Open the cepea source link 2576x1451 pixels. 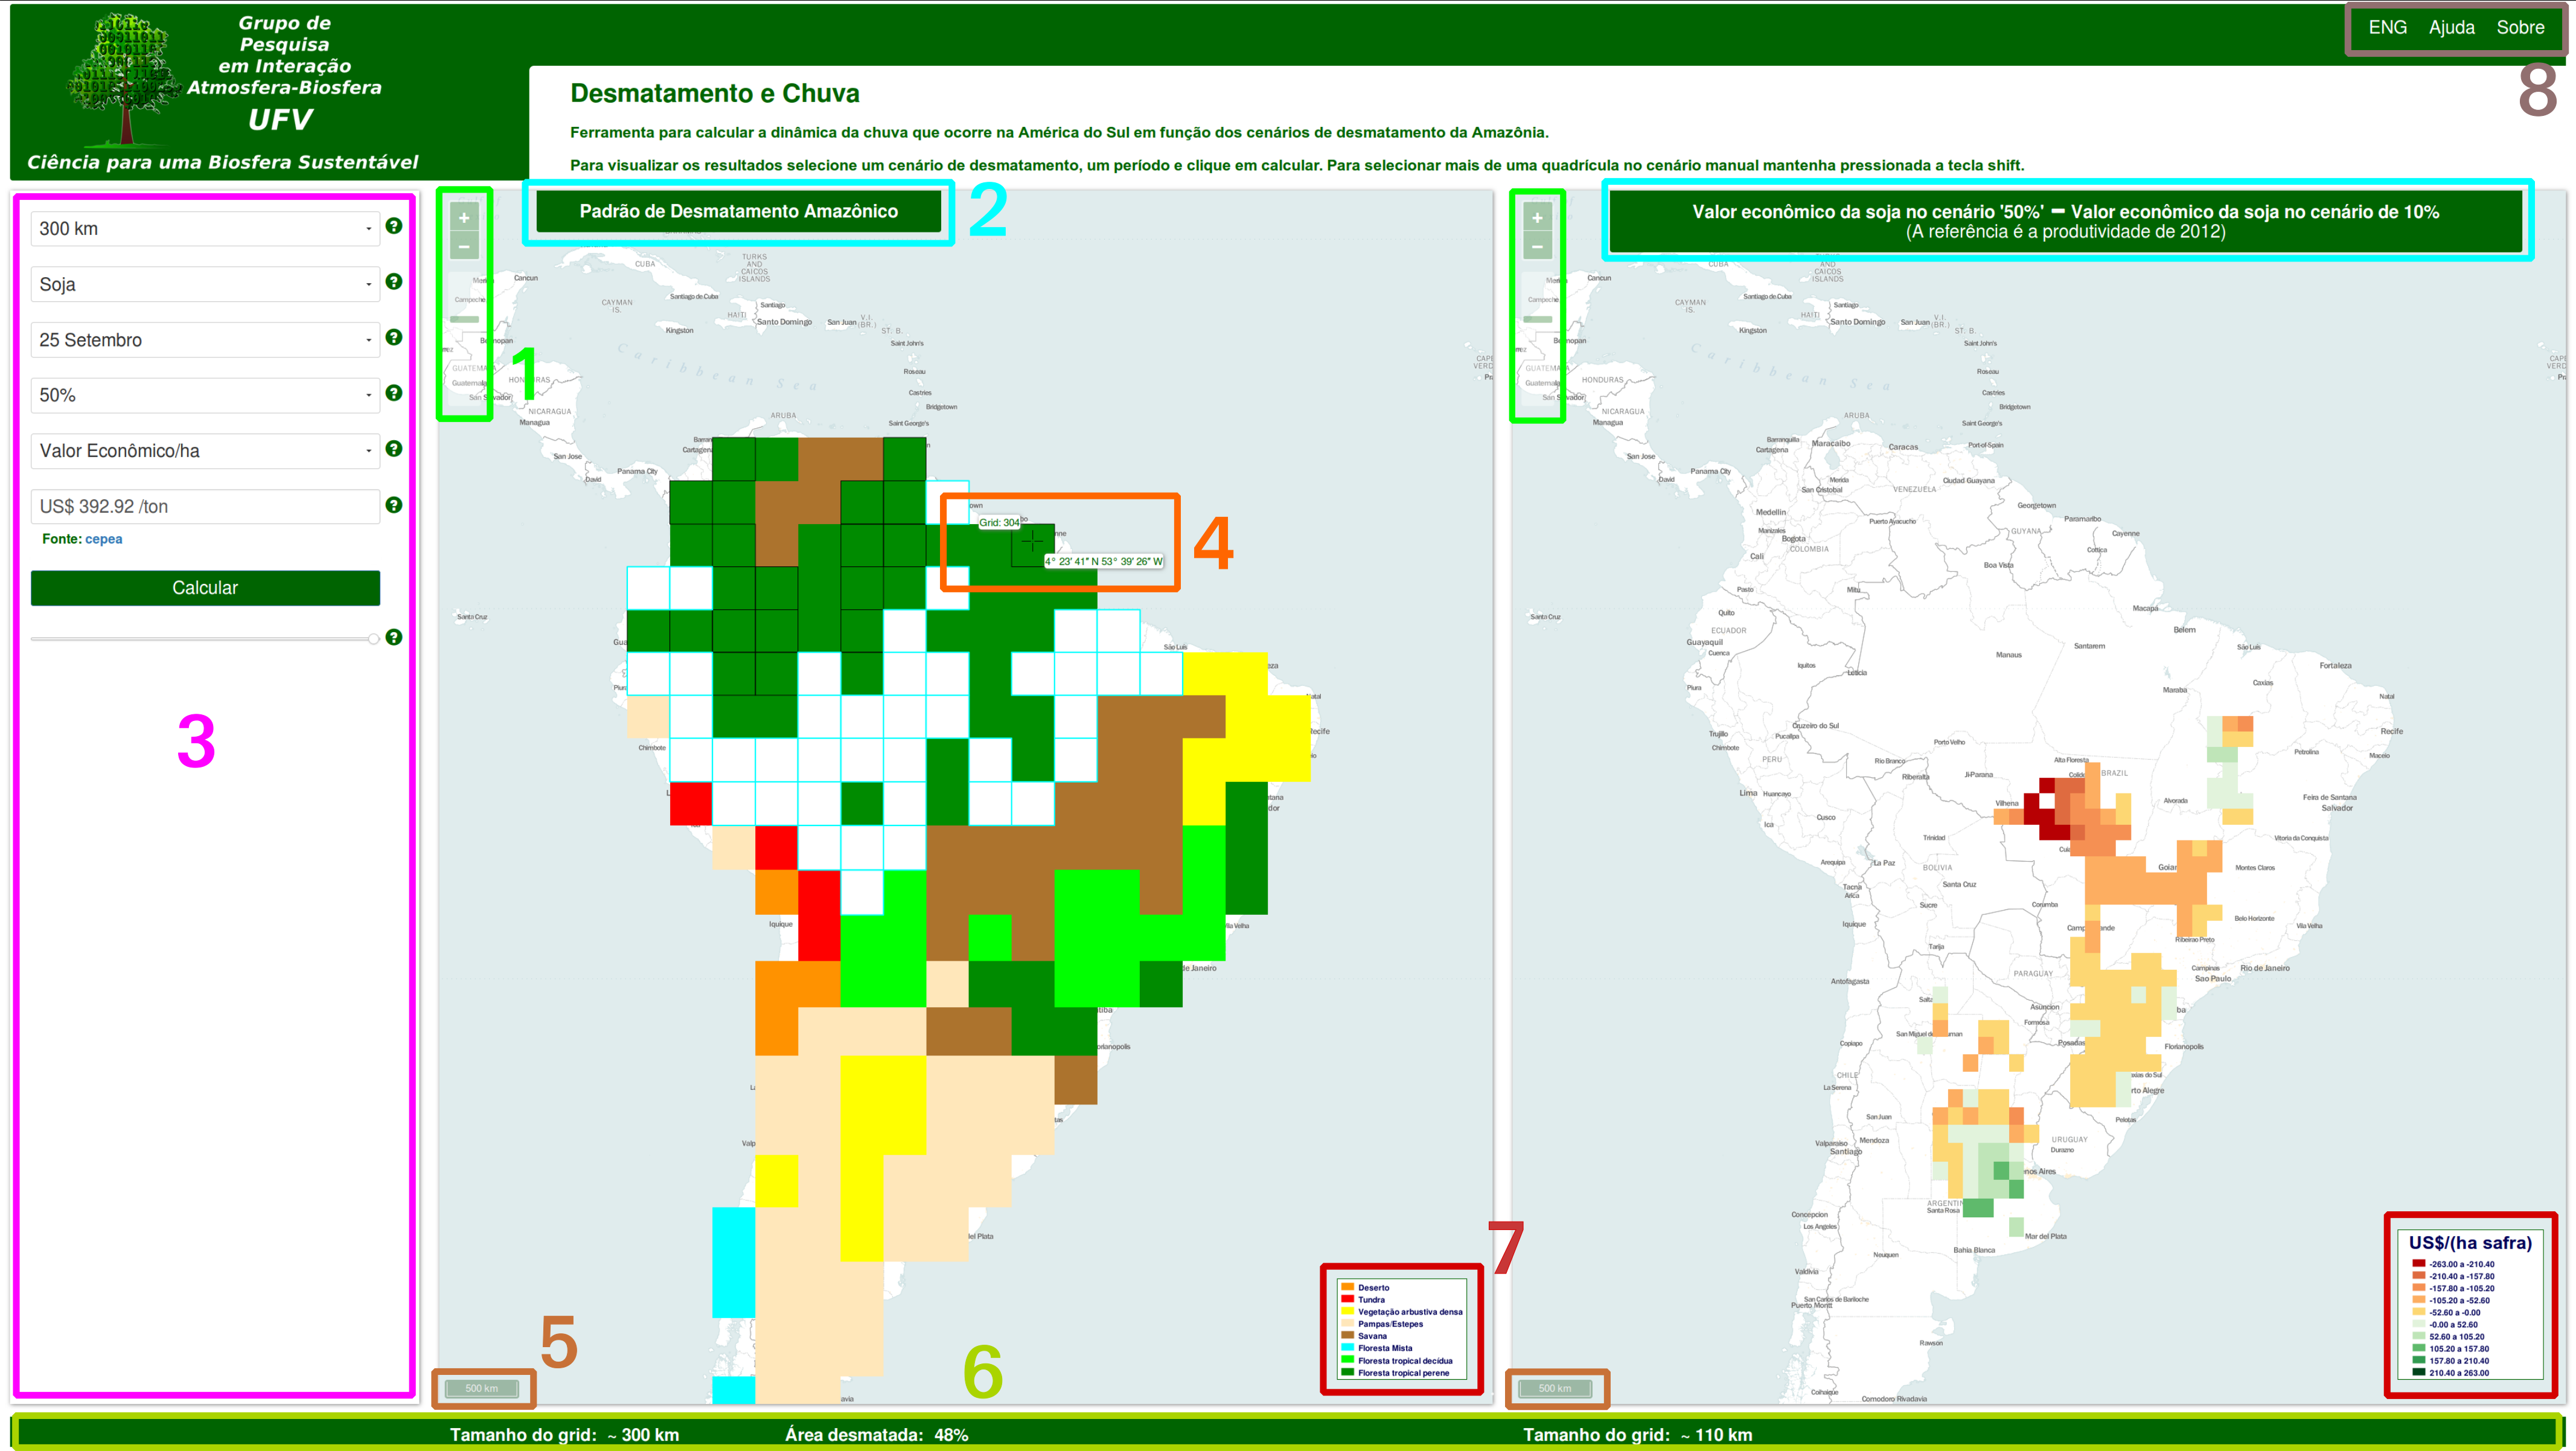[x=104, y=539]
